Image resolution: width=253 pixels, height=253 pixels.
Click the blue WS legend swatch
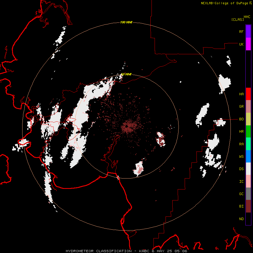(248, 156)
